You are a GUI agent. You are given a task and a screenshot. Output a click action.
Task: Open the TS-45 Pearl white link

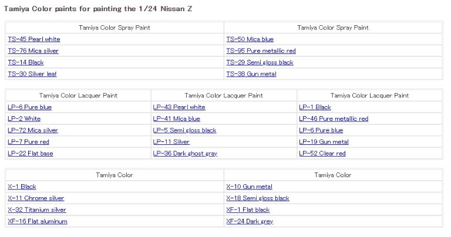33,39
